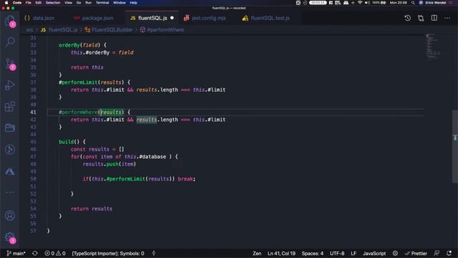This screenshot has height=258, width=458.
Task: Change indentation via Spaces: 4
Action: click(x=313, y=253)
